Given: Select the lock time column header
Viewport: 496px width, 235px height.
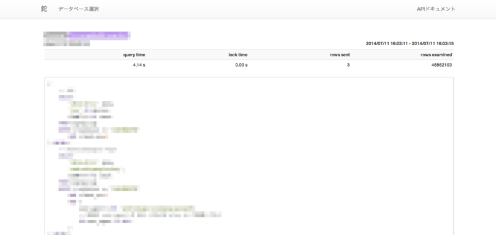Looking at the screenshot, I should tap(238, 55).
